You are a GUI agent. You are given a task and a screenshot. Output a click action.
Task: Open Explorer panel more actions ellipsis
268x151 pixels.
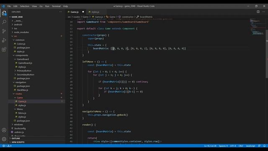pyautogui.click(x=61, y=12)
